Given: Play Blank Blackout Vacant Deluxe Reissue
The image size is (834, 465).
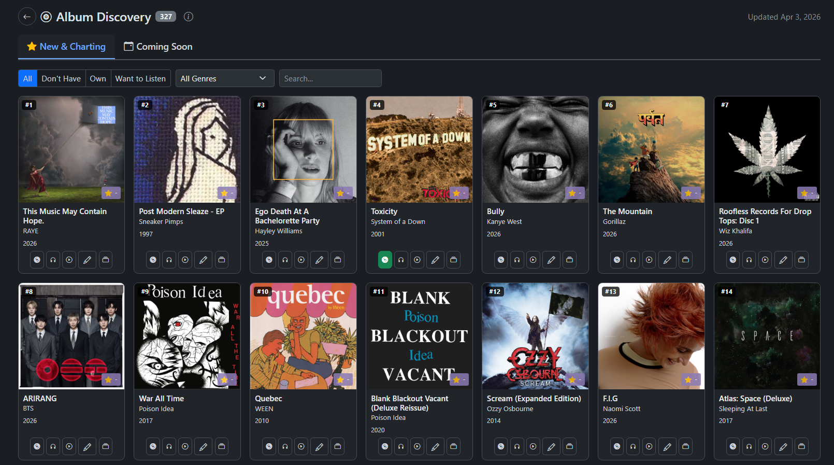Looking at the screenshot, I should [417, 446].
